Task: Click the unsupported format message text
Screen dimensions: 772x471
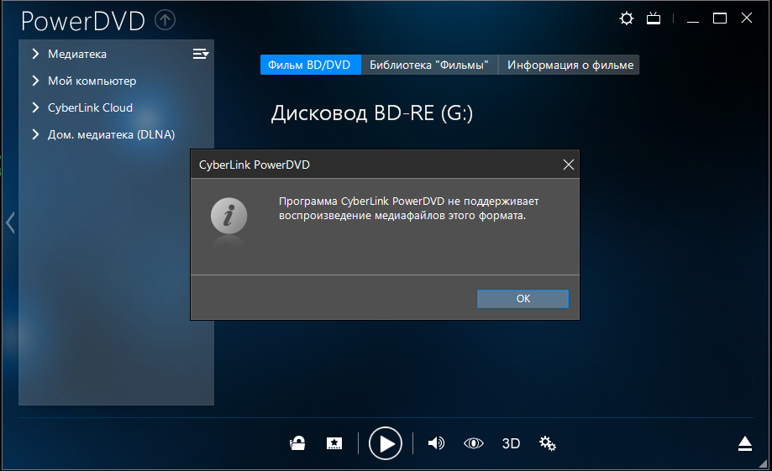Action: coord(408,208)
